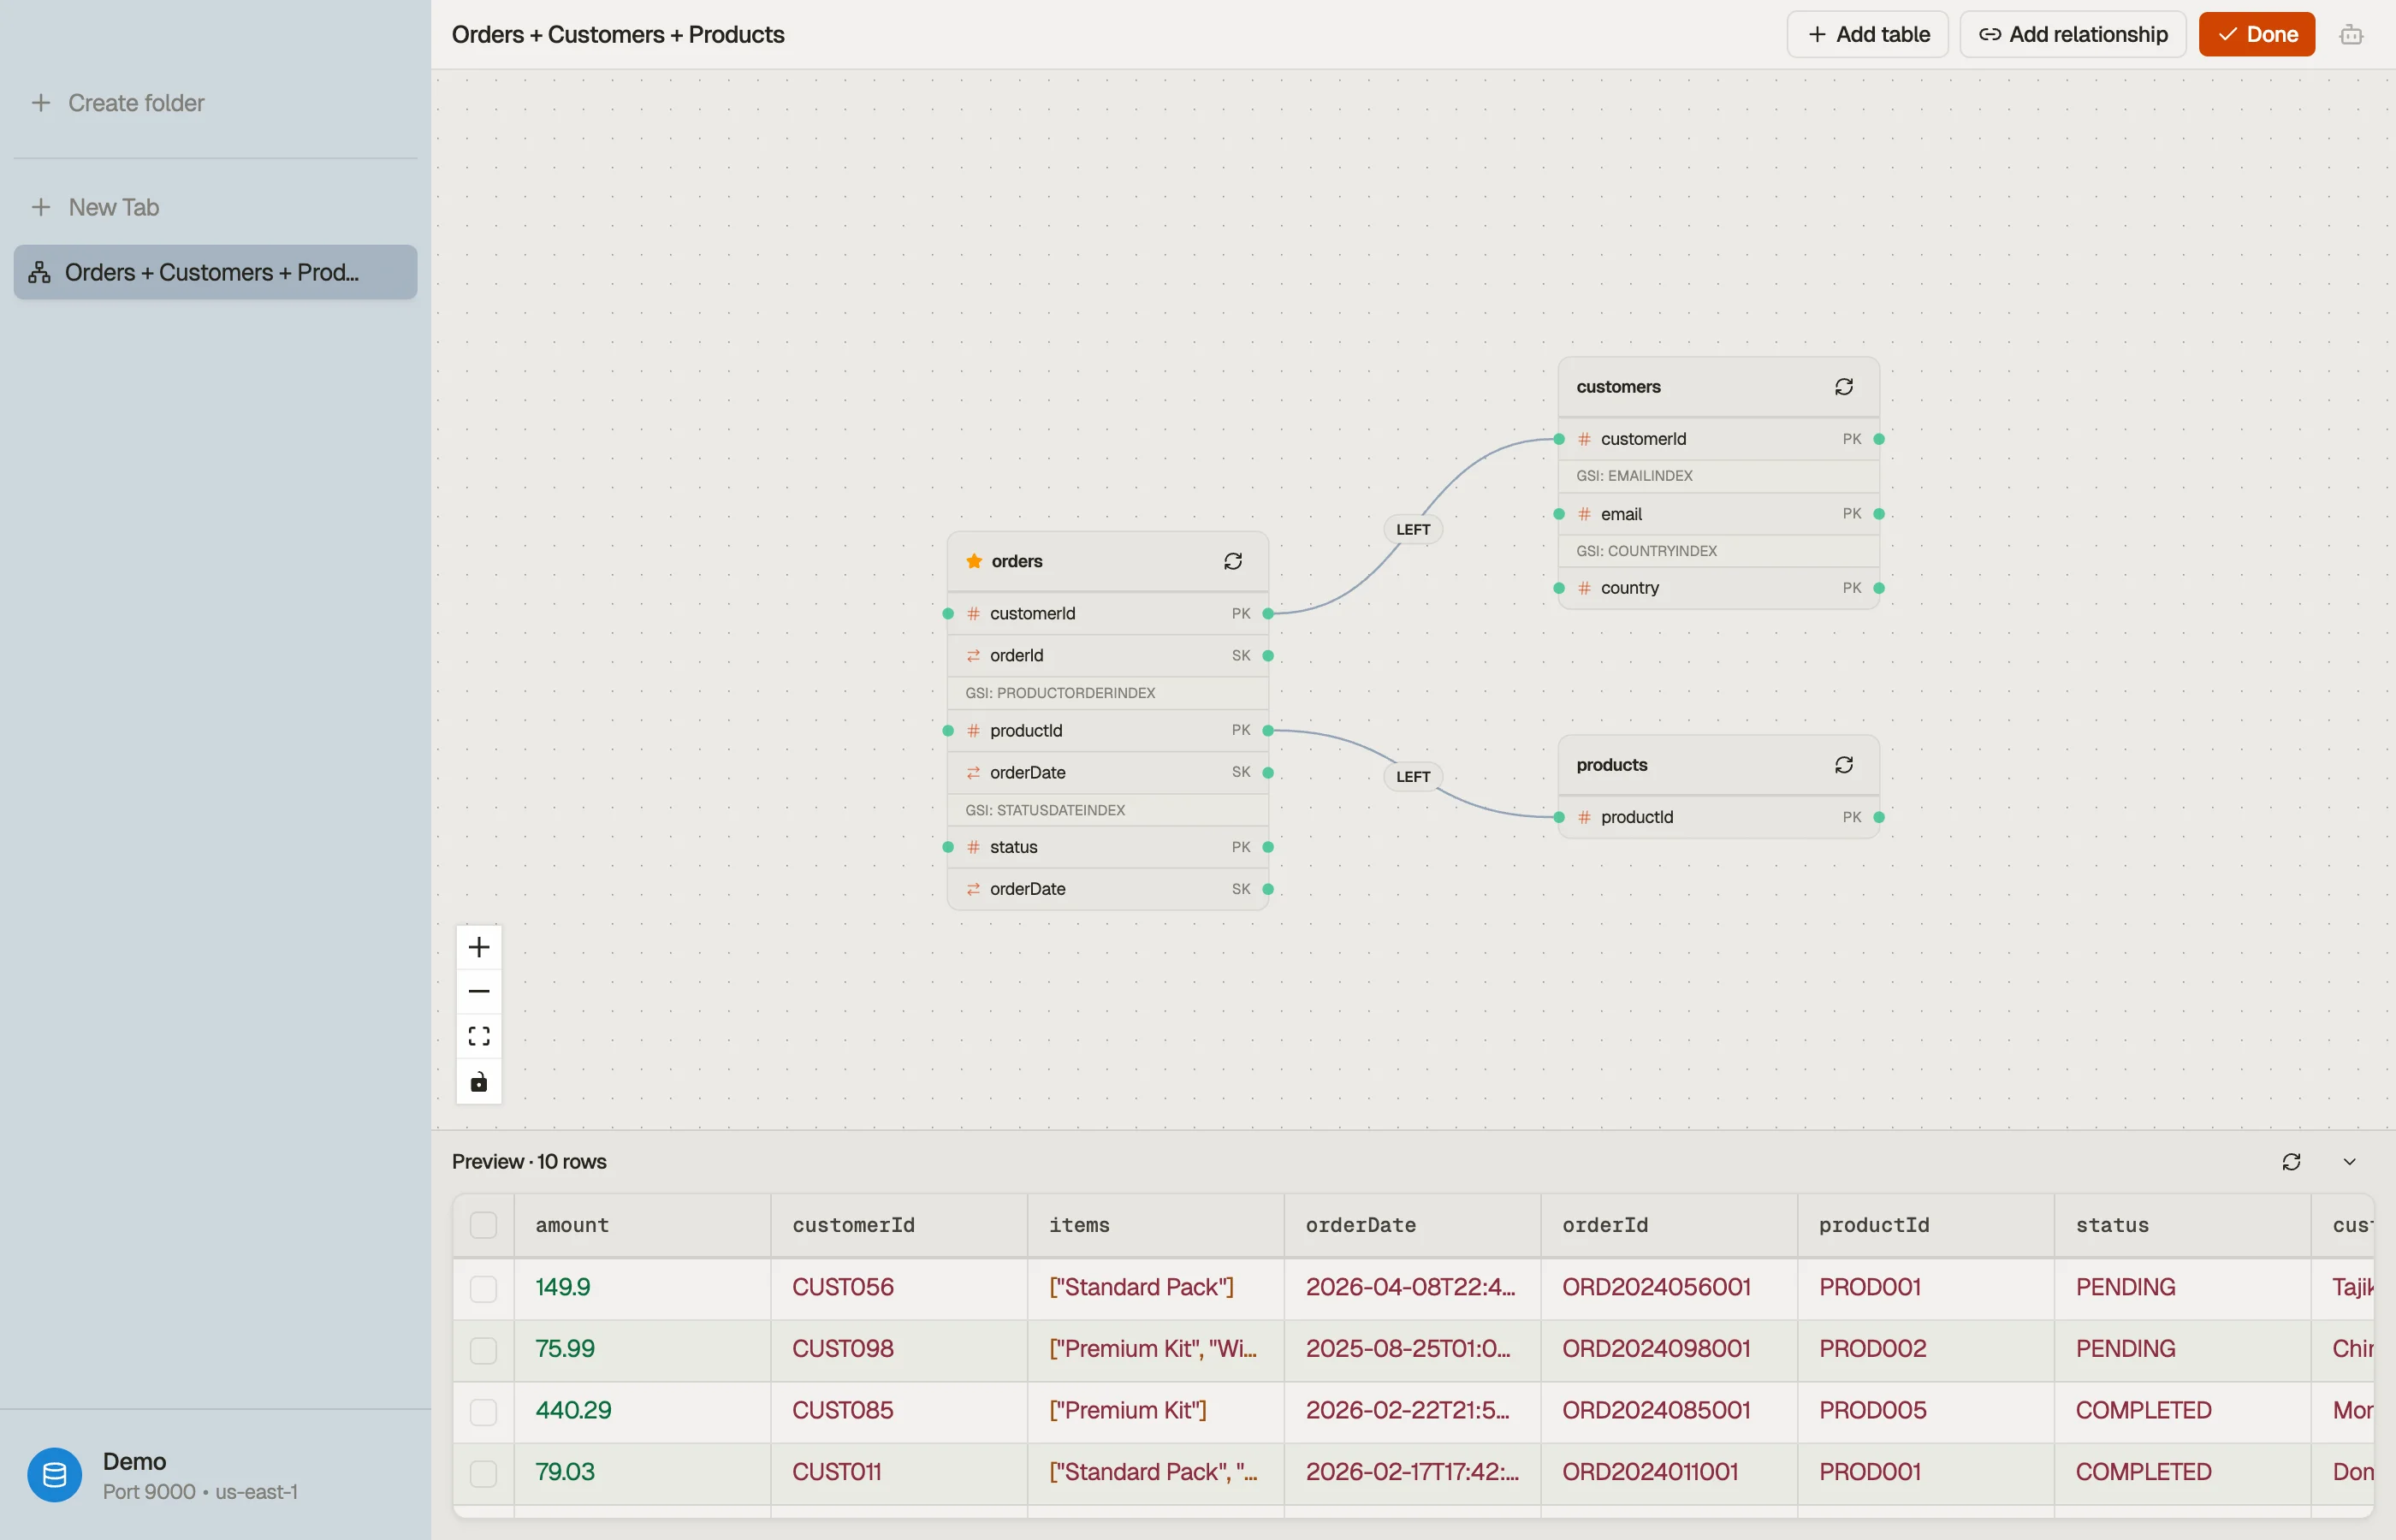The height and width of the screenshot is (1540, 2396).
Task: Check the row with amount 149.9
Action: [484, 1288]
